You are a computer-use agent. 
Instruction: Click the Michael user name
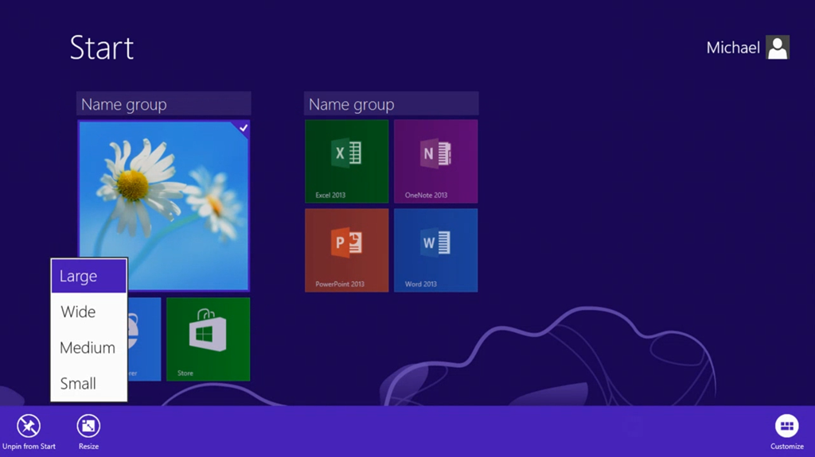coord(733,48)
